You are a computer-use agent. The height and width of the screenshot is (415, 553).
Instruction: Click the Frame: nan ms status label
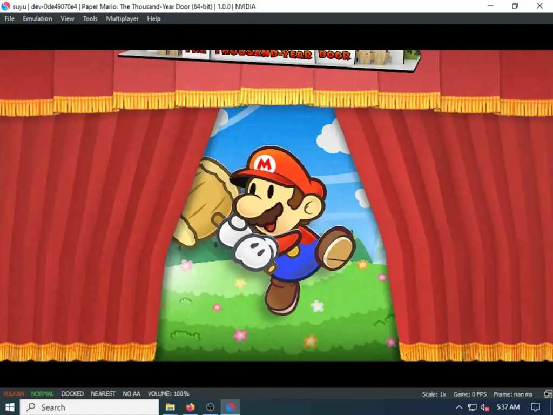513,394
